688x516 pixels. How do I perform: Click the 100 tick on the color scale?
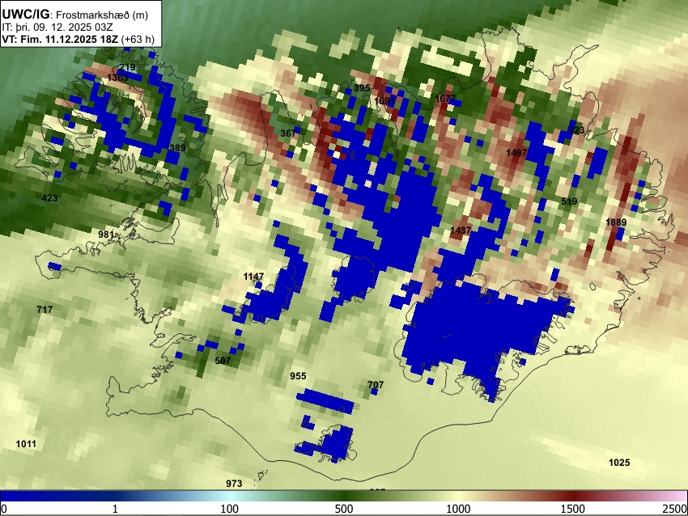pos(230,509)
